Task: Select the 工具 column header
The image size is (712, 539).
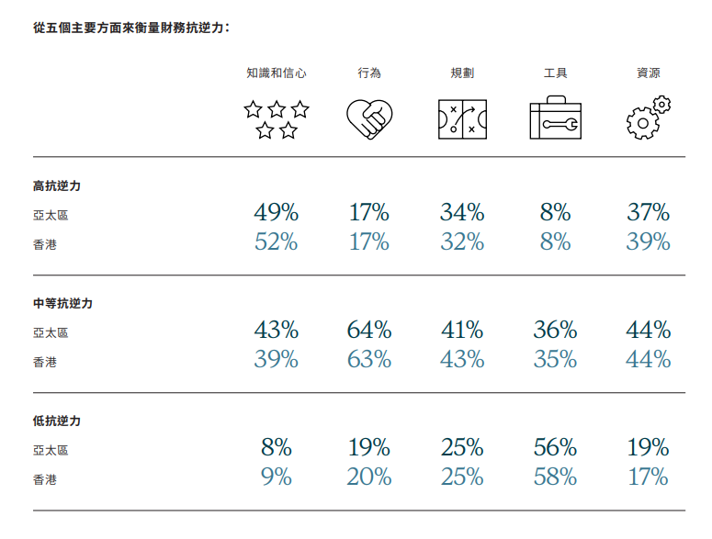Action: pyautogui.click(x=555, y=73)
